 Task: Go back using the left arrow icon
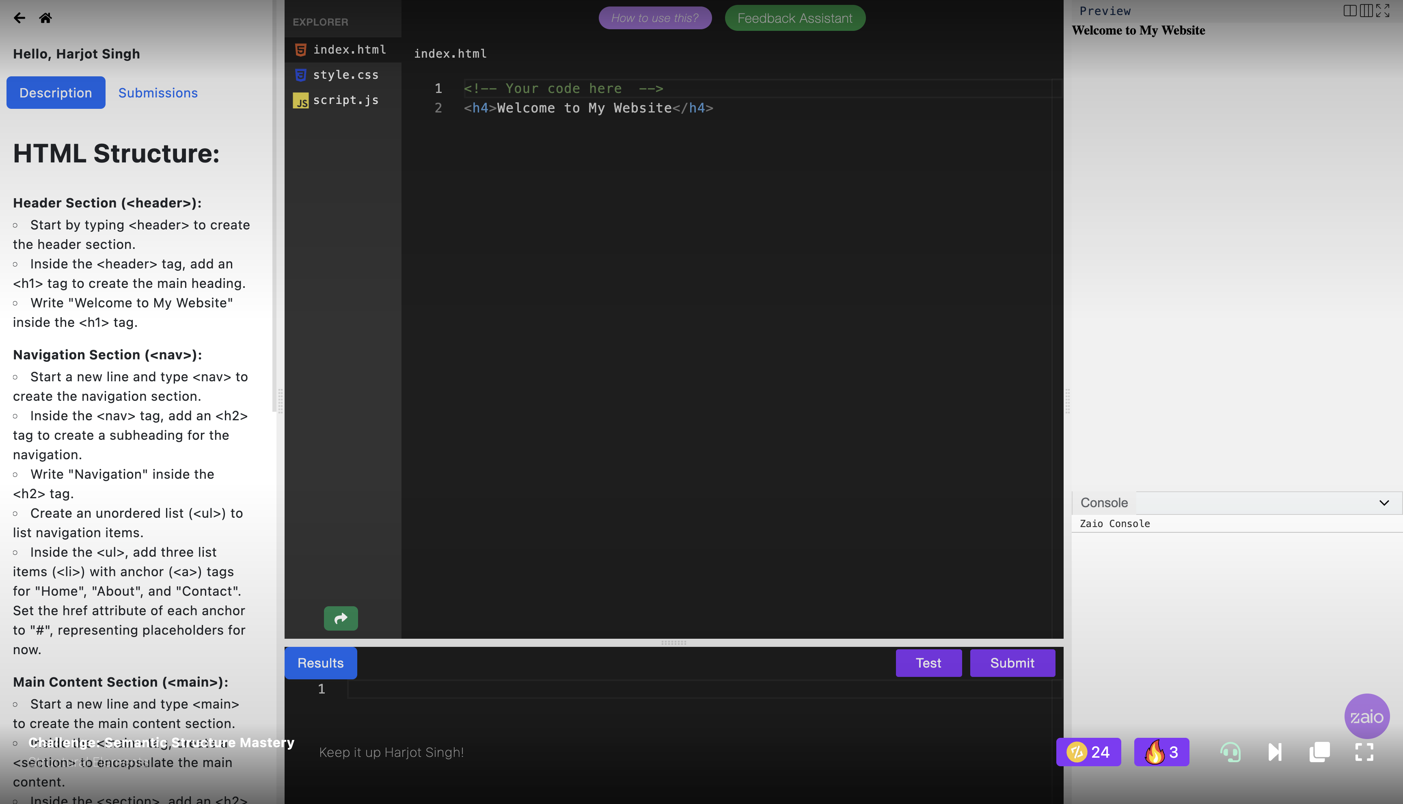(x=19, y=18)
